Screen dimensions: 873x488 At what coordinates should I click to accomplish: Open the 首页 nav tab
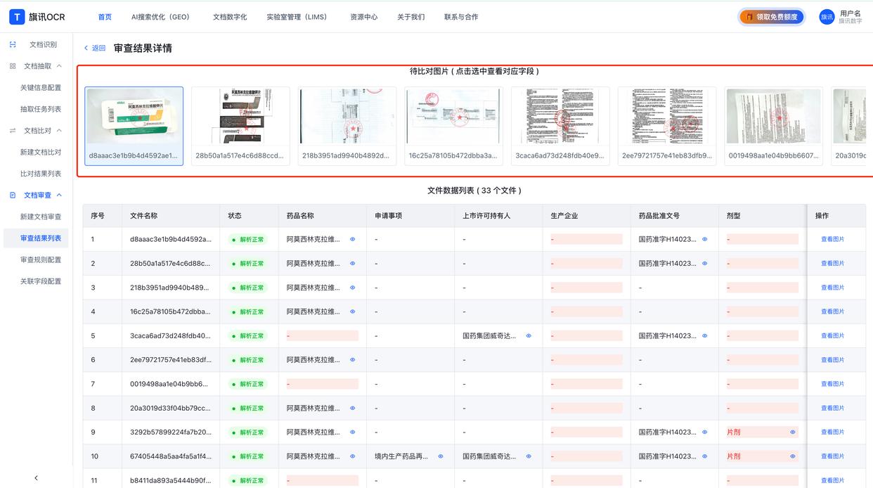pyautogui.click(x=105, y=17)
